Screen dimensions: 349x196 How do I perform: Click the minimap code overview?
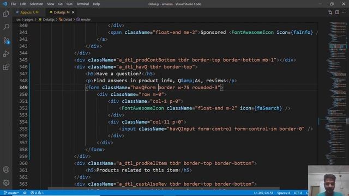click(x=336, y=93)
